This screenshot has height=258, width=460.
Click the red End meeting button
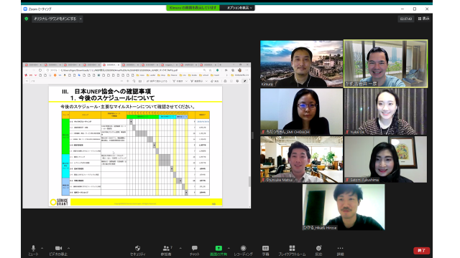pos(422,251)
